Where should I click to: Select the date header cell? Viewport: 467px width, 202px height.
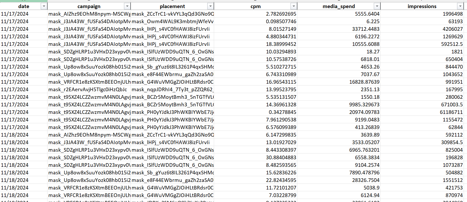24,6
